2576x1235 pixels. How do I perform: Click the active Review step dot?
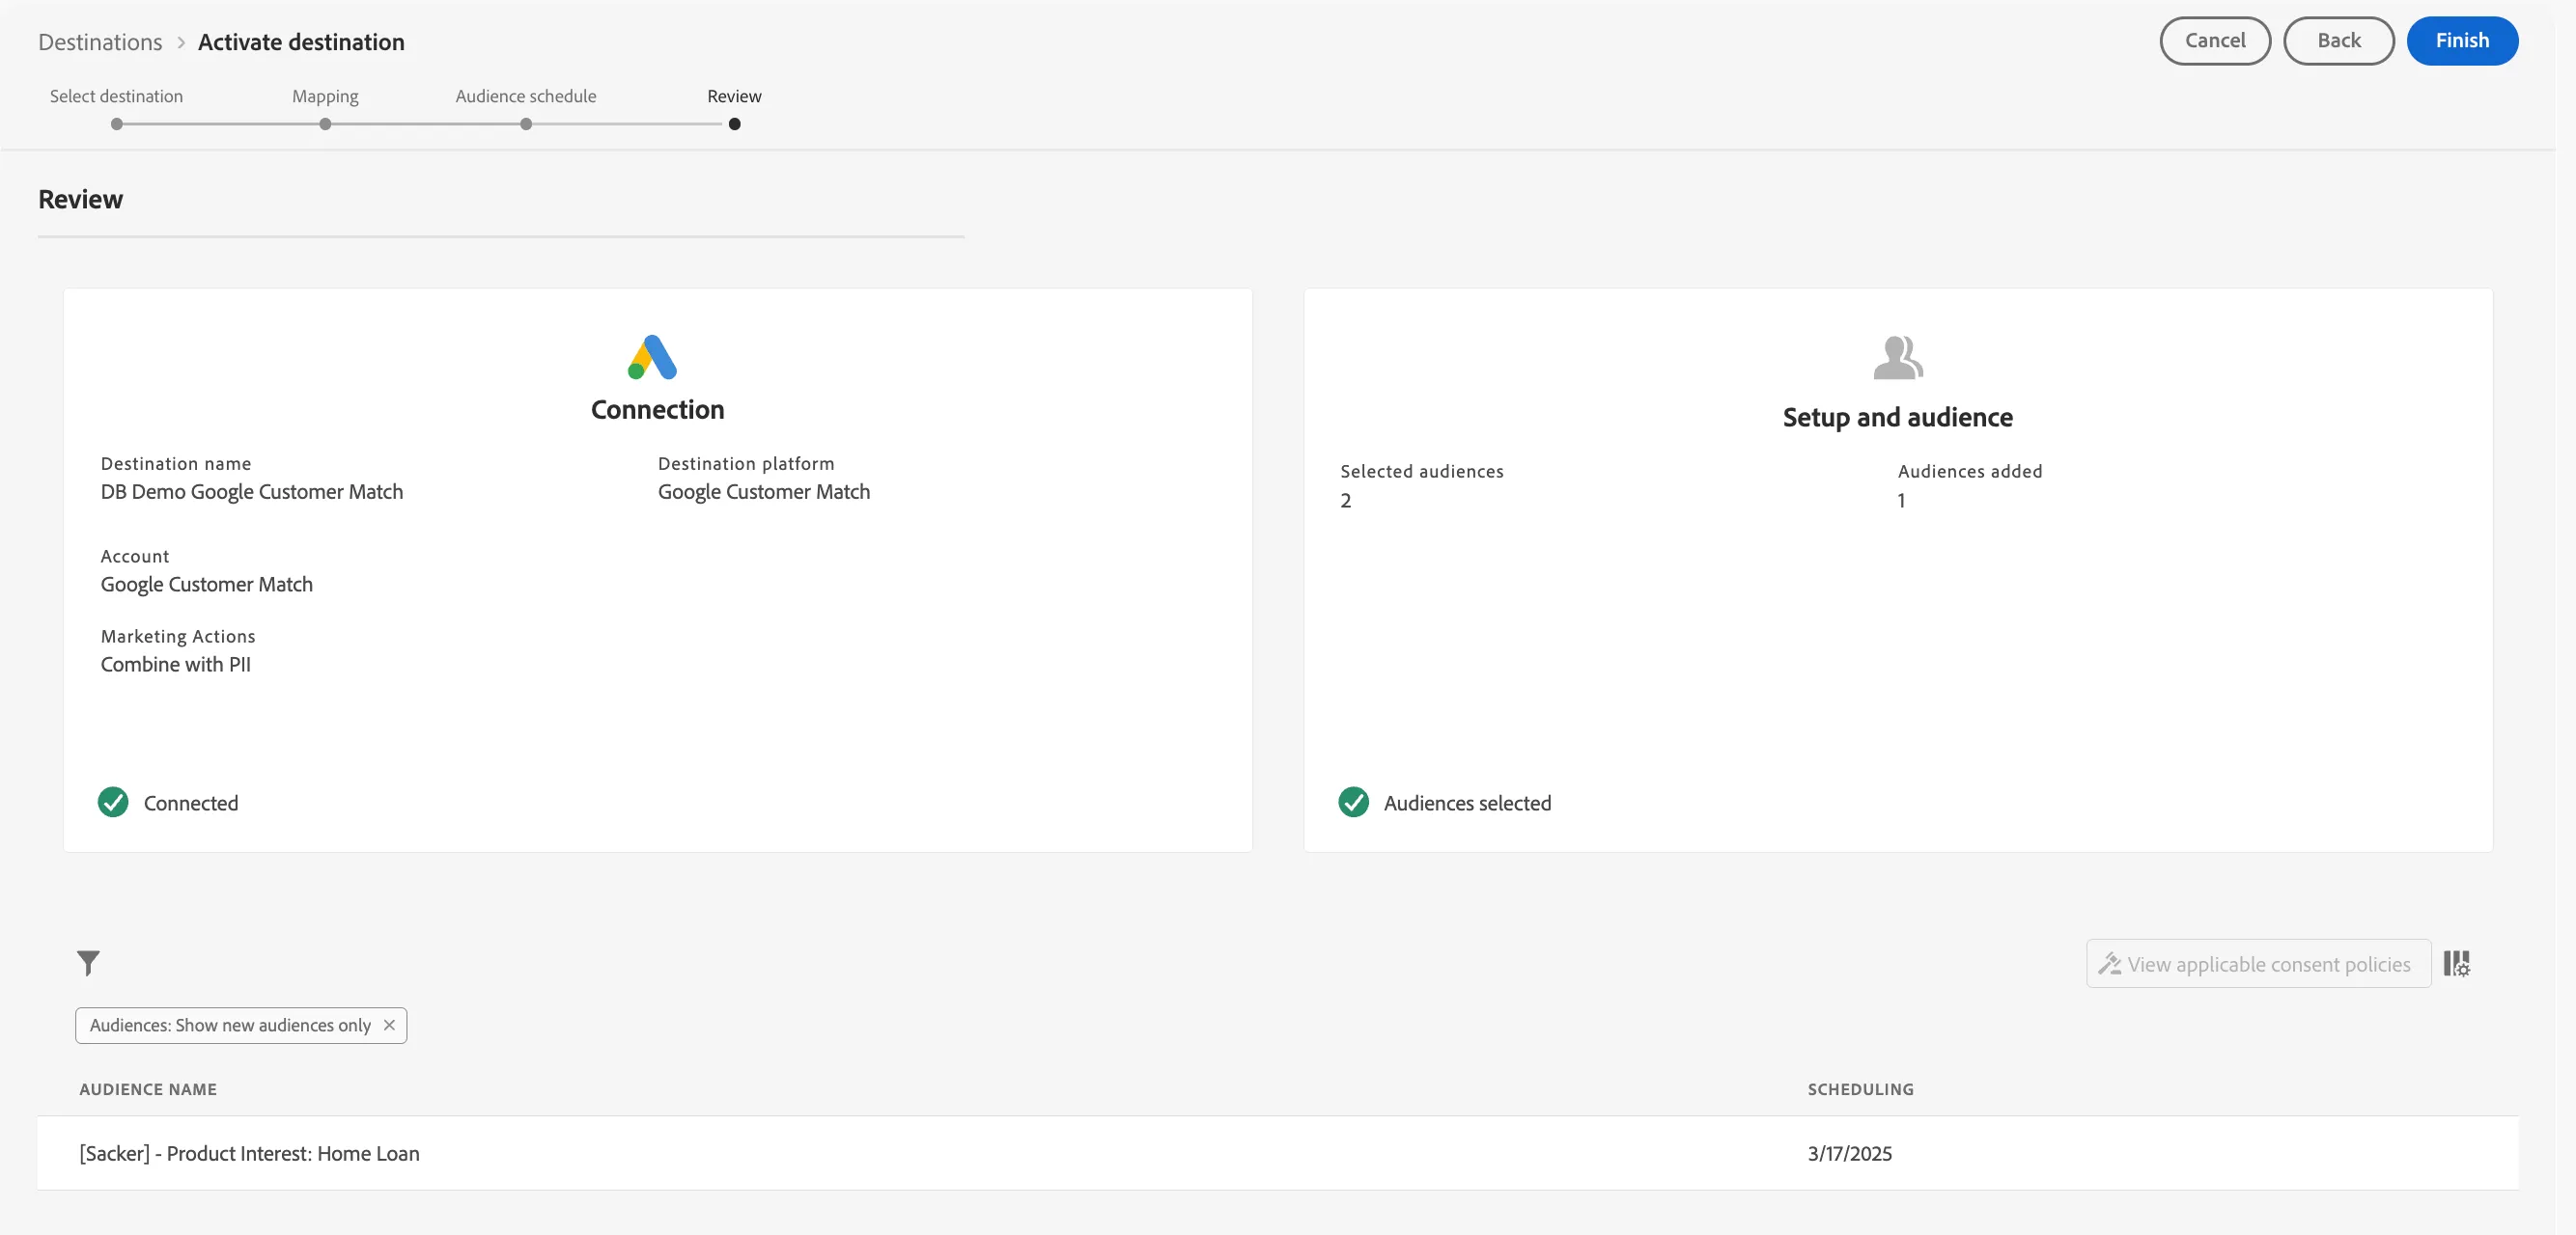point(735,123)
